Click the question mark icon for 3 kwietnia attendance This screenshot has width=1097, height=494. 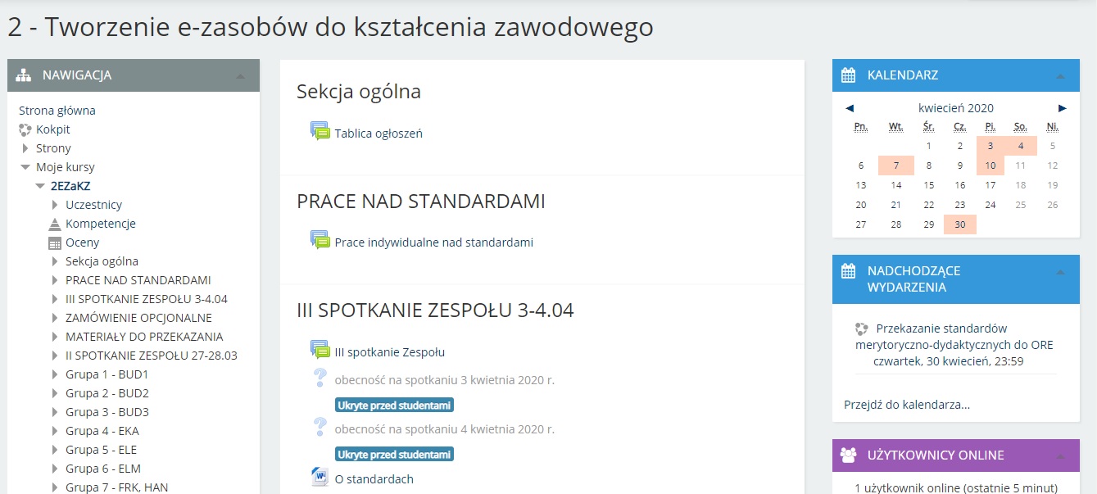(320, 378)
